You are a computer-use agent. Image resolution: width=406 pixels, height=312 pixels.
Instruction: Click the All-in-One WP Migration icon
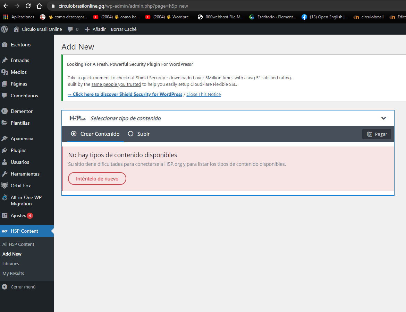tap(5, 197)
